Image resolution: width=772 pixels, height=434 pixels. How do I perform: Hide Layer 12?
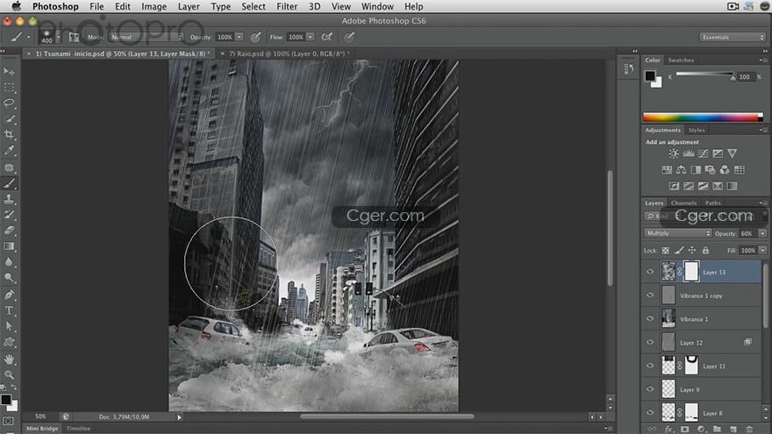click(650, 342)
